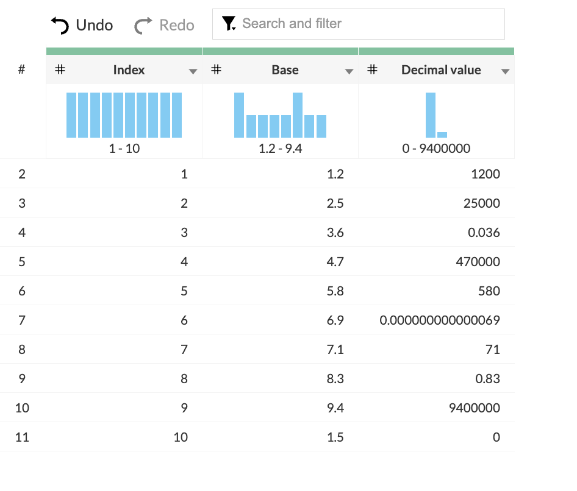Click the Decimal value column type icon
Viewport: 577px width, 491px height.
(x=372, y=70)
